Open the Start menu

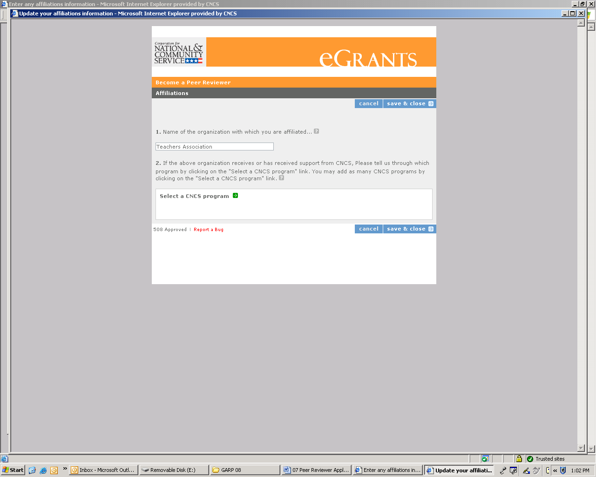pyautogui.click(x=13, y=470)
